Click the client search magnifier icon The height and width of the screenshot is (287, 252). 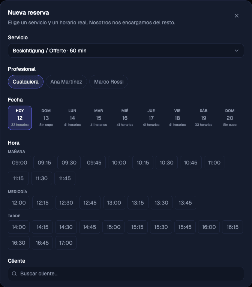click(14, 274)
